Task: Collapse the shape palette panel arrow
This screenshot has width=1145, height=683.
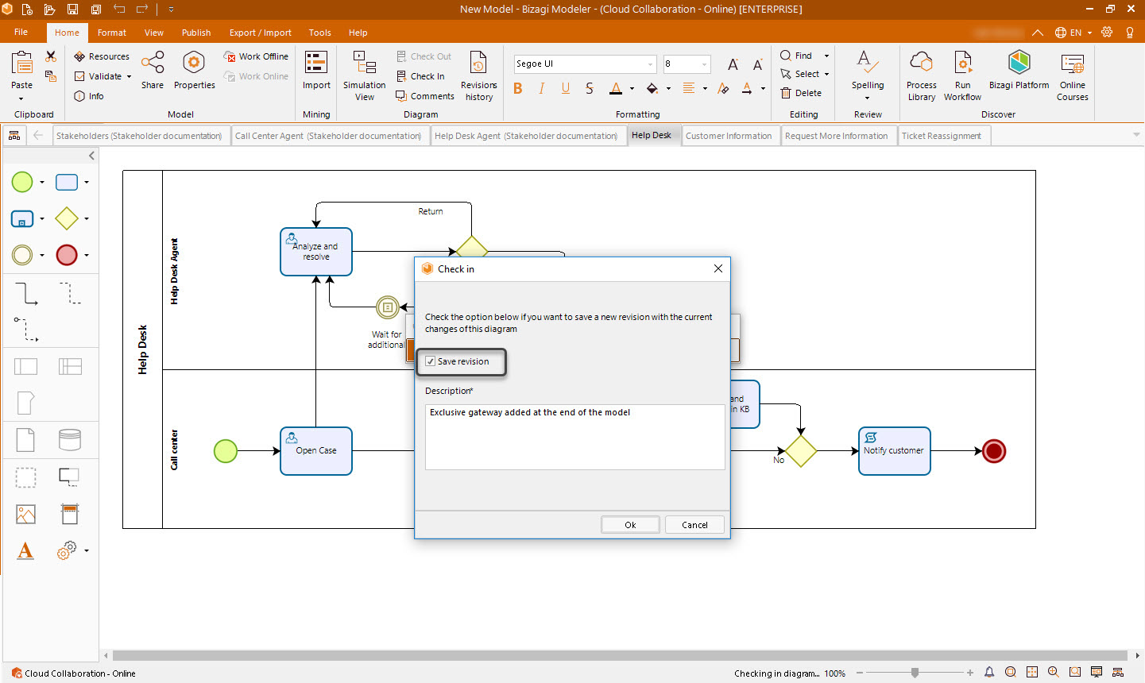Action: click(91, 156)
